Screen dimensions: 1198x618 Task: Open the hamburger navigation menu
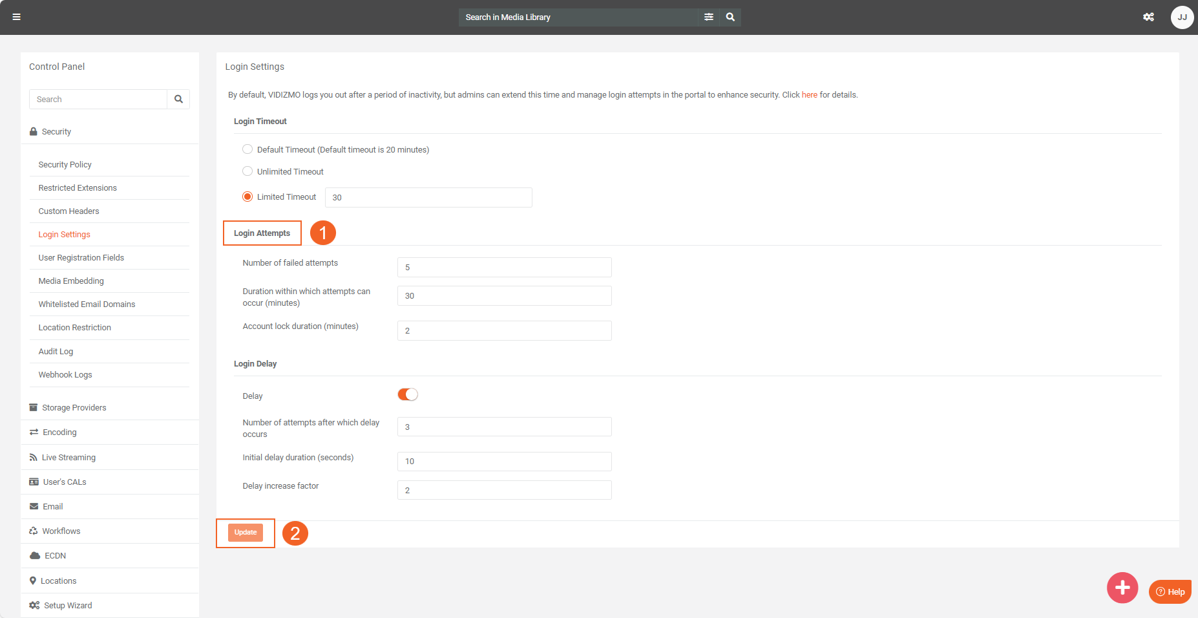point(17,17)
